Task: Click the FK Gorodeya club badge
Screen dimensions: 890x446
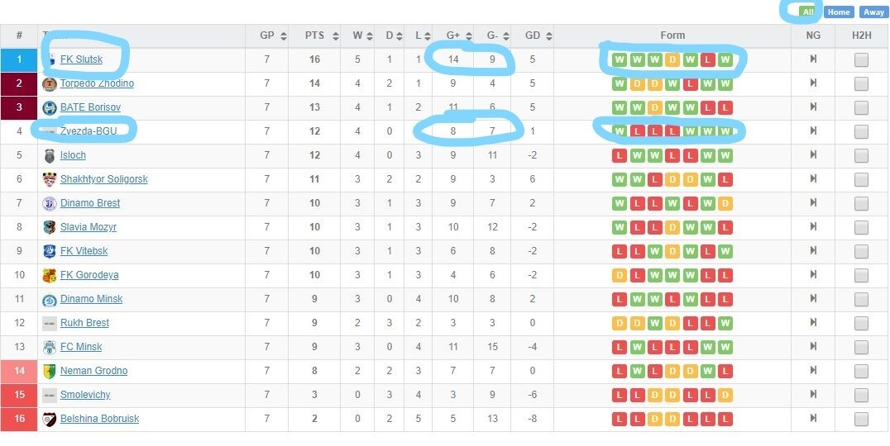Action: click(50, 275)
